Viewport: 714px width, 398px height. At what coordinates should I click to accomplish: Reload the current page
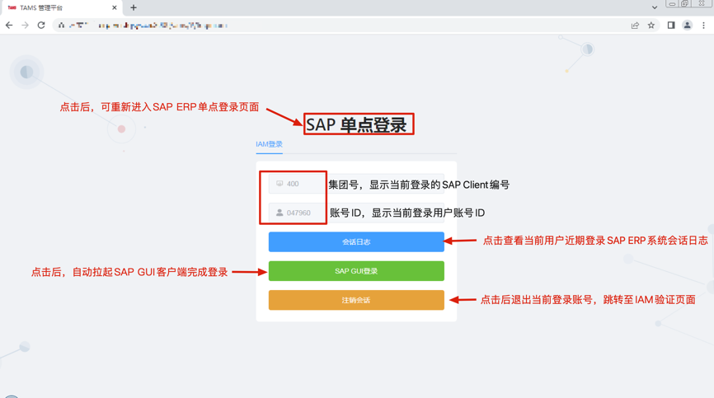[41, 26]
